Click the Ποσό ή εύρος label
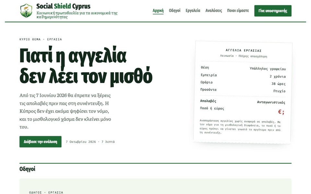311x194 pixels. tap(212, 108)
